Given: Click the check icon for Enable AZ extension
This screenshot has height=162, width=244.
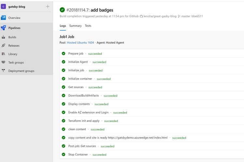Looking at the screenshot, I should click(63, 112).
